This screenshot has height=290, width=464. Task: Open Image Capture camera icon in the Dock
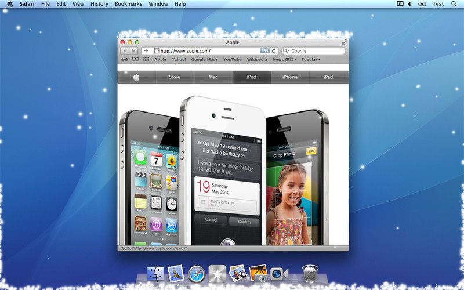click(x=258, y=273)
